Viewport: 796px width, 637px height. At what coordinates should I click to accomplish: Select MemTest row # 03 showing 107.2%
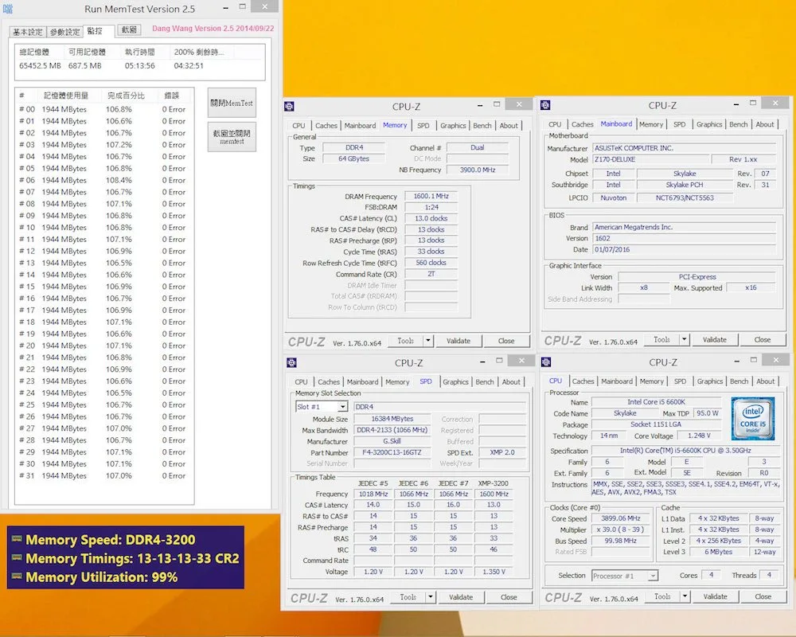tap(103, 145)
